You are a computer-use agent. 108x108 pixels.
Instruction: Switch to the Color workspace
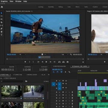pos(69,7)
